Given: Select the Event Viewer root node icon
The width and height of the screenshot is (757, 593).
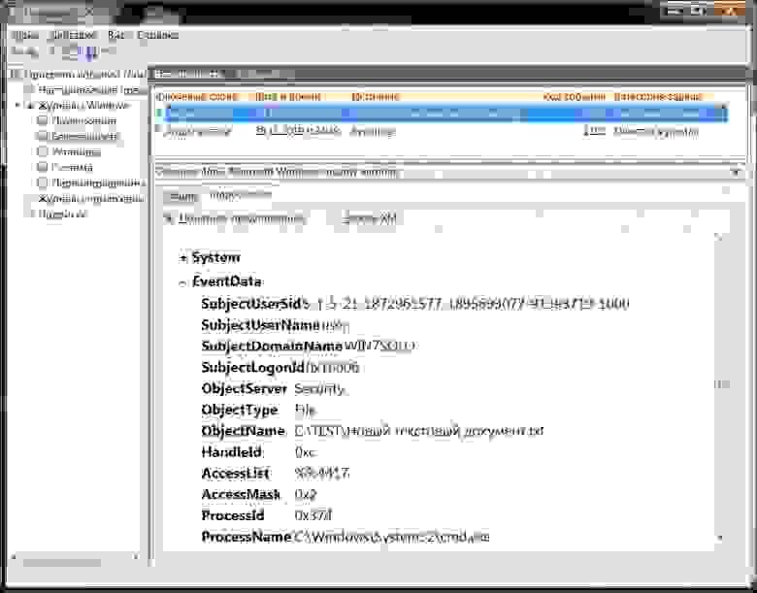Looking at the screenshot, I should [x=15, y=74].
